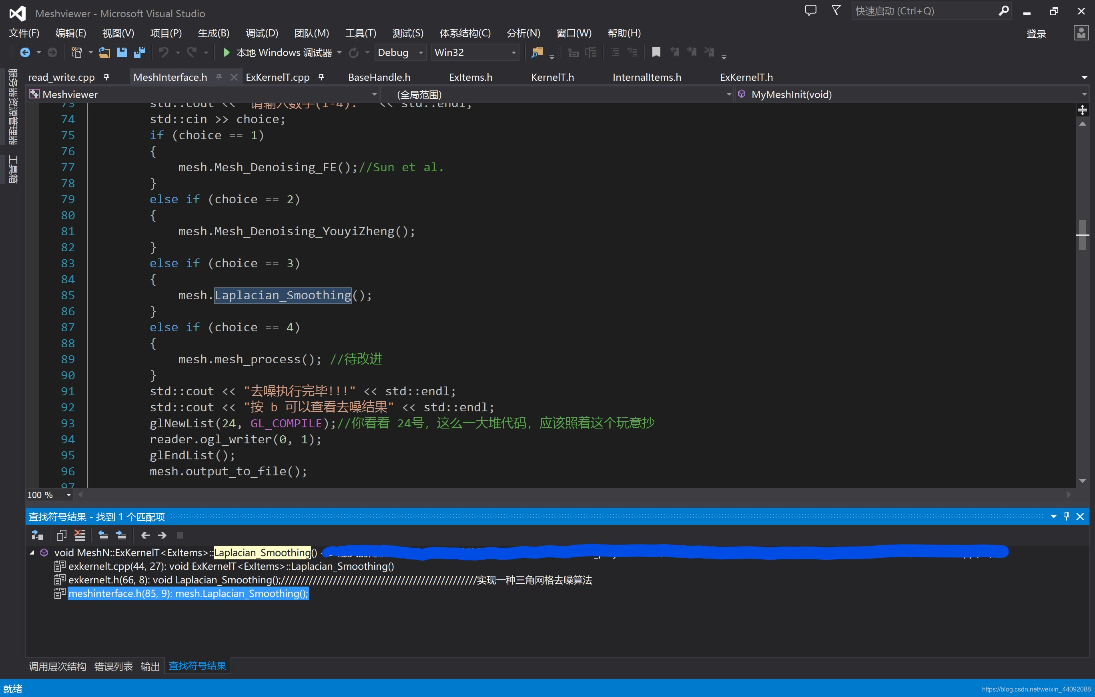The image size is (1095, 697).
Task: Click the Undo arrow icon
Action: click(x=163, y=53)
